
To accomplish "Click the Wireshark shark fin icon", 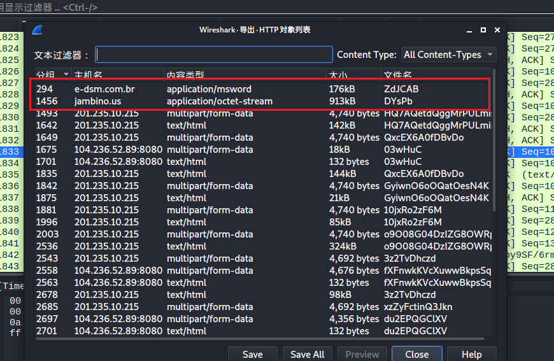I will [37, 31].
